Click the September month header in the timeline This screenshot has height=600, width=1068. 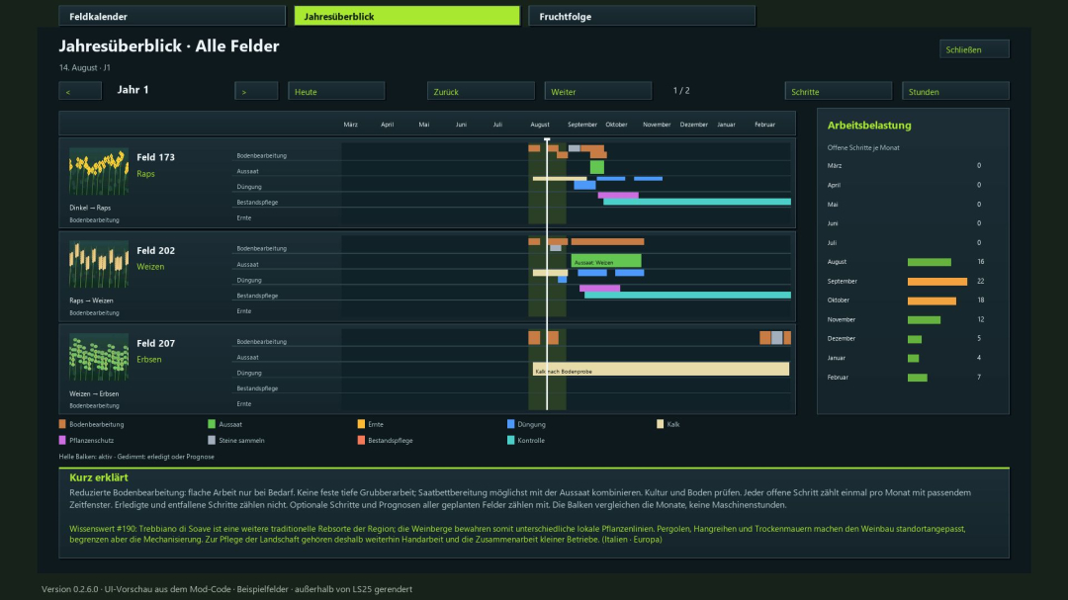pos(582,125)
